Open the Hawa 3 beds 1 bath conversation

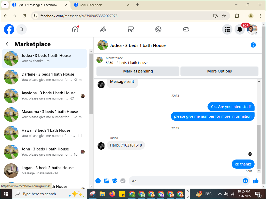(x=44, y=133)
